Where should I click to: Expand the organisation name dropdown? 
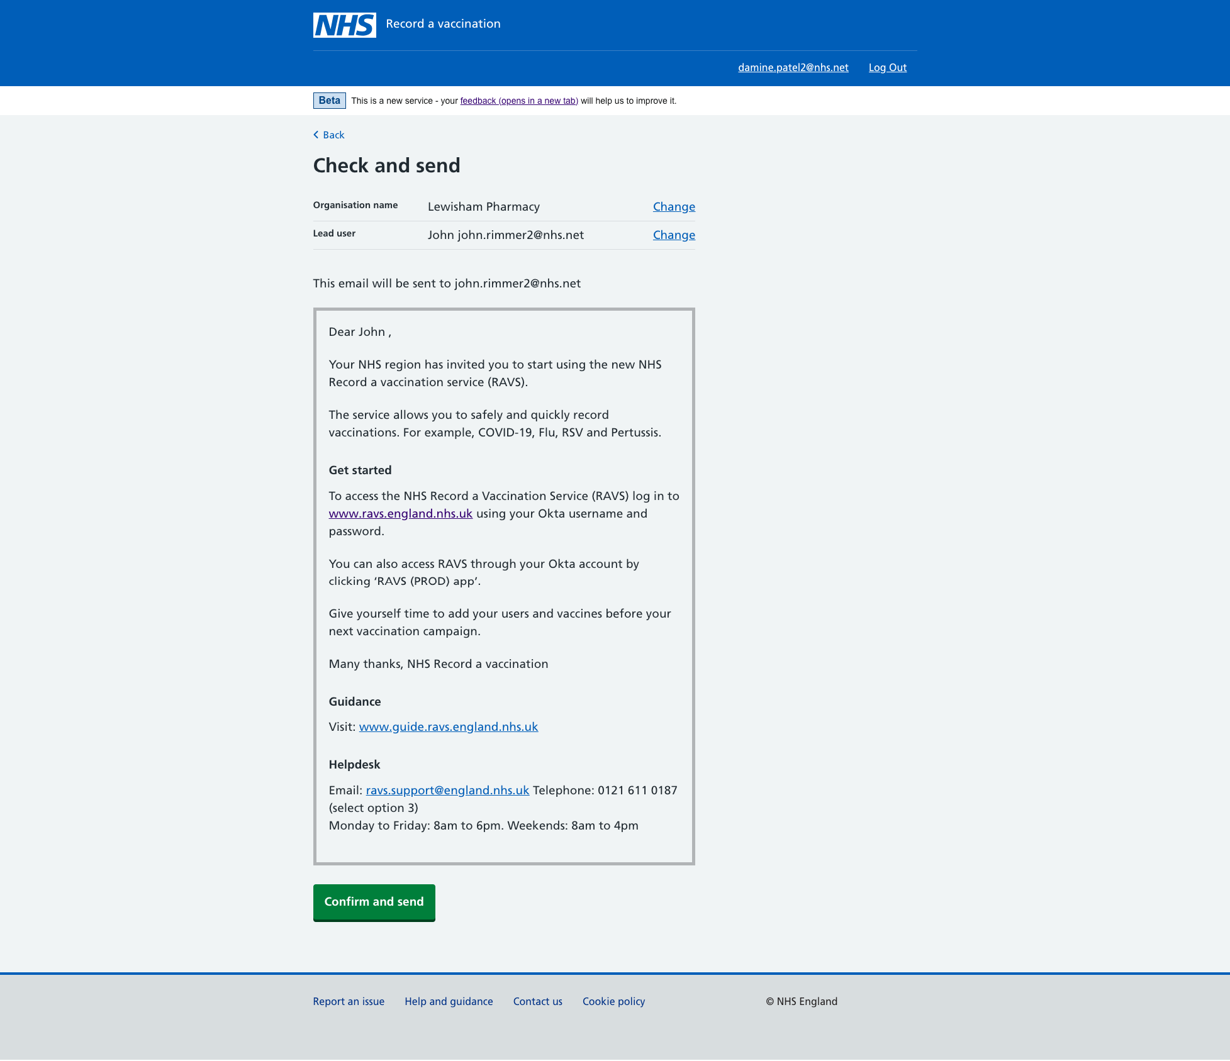click(x=674, y=206)
